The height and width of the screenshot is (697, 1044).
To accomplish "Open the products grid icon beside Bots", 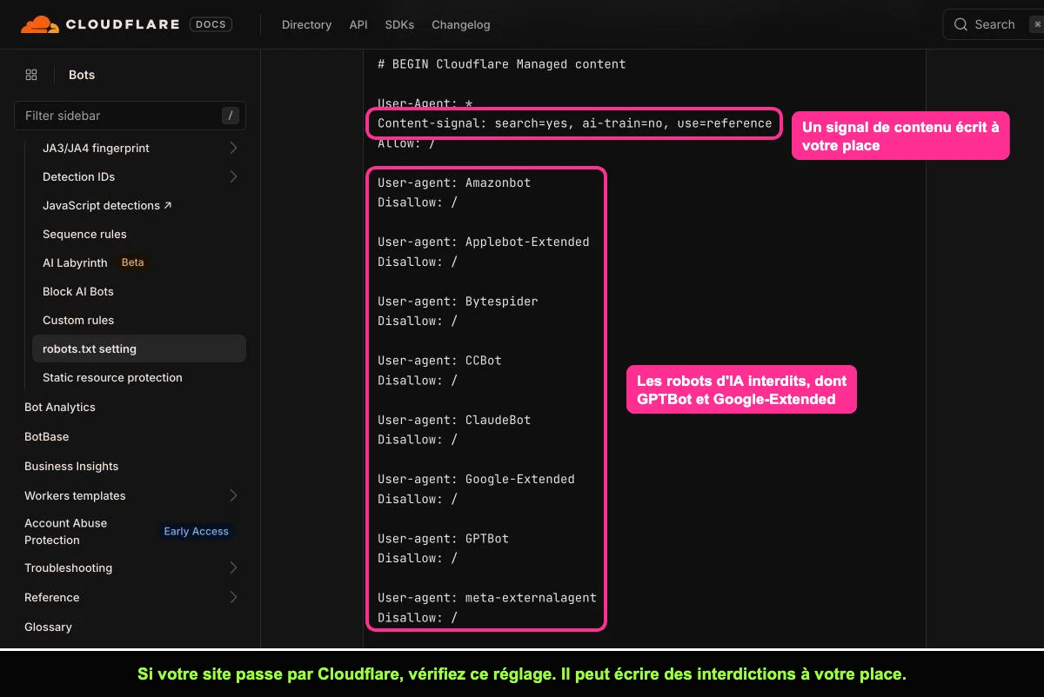I will click(31, 75).
